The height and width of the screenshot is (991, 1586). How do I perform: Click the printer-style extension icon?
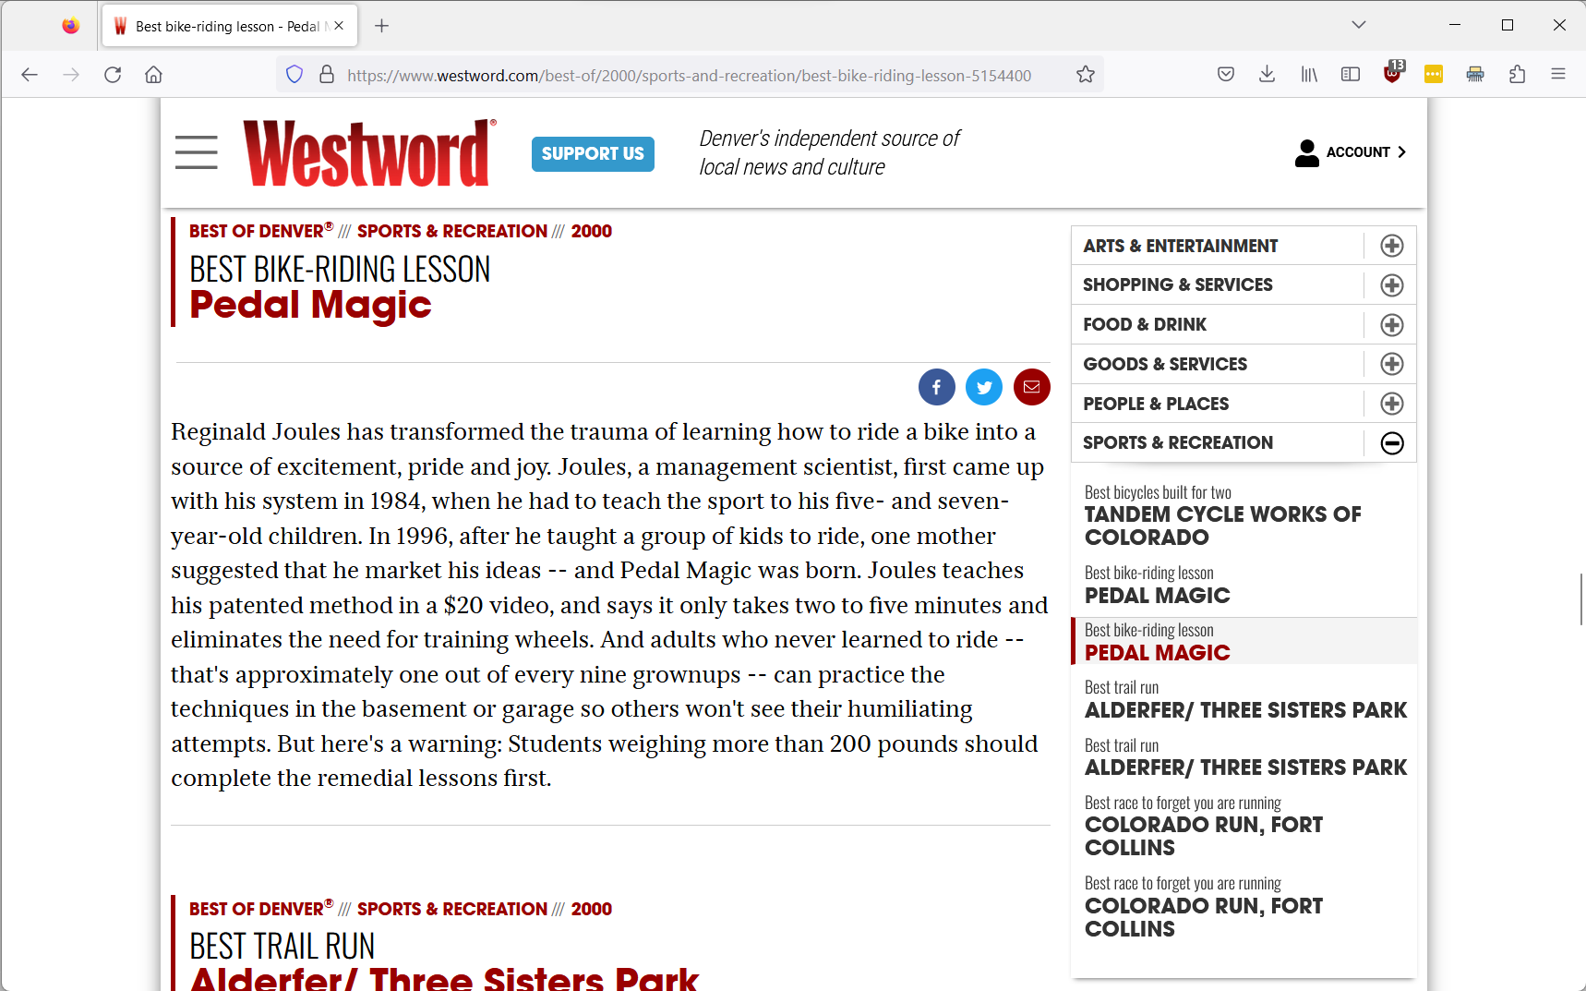click(1475, 75)
